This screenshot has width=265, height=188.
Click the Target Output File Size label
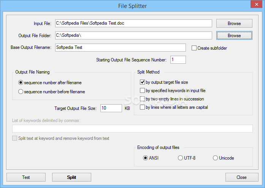75,108
